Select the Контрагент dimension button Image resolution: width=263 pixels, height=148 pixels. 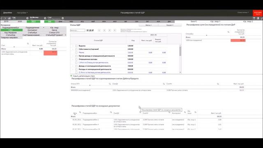[32, 30]
